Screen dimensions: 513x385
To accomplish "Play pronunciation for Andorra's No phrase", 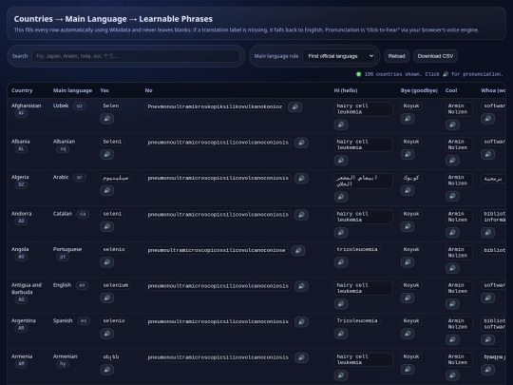I will [x=301, y=215].
